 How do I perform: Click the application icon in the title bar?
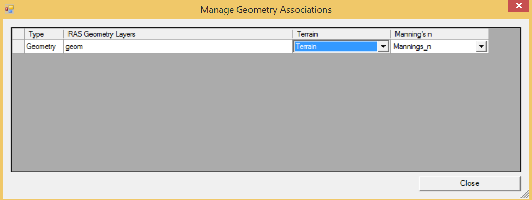9,9
